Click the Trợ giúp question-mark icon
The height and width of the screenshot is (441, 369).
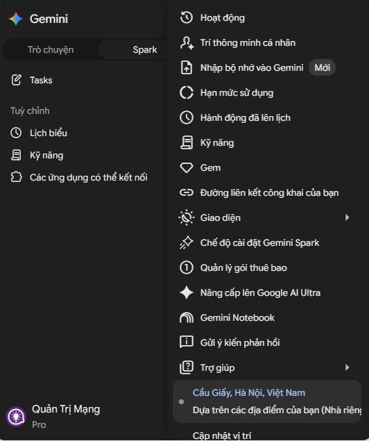pyautogui.click(x=187, y=367)
